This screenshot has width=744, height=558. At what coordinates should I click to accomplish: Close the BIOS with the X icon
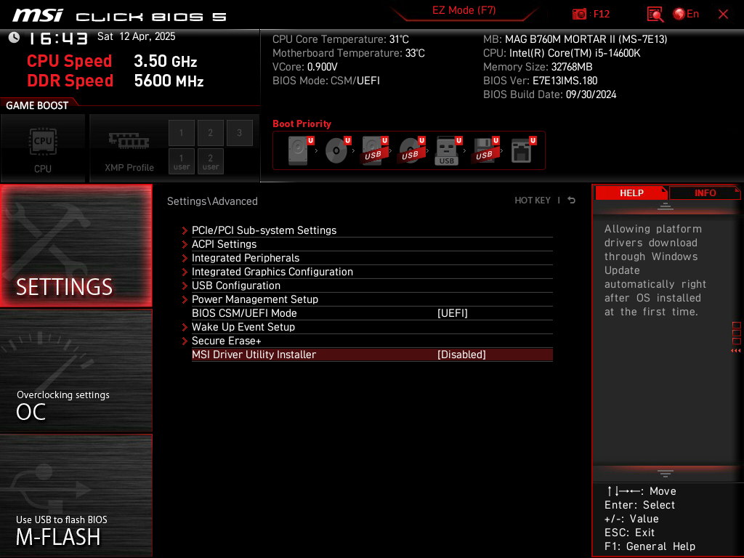click(x=723, y=15)
